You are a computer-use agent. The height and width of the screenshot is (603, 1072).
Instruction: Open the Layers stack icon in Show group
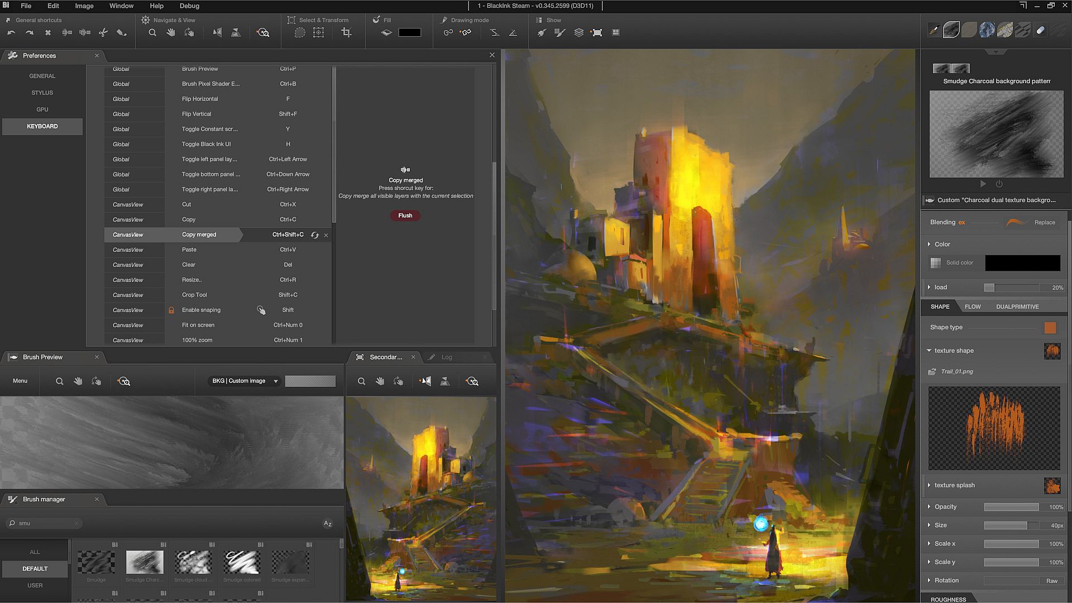pyautogui.click(x=579, y=33)
